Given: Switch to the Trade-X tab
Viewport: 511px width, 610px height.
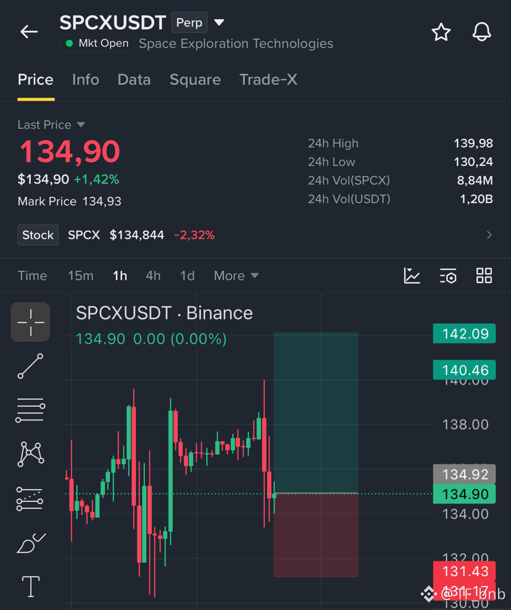Looking at the screenshot, I should click(x=268, y=80).
